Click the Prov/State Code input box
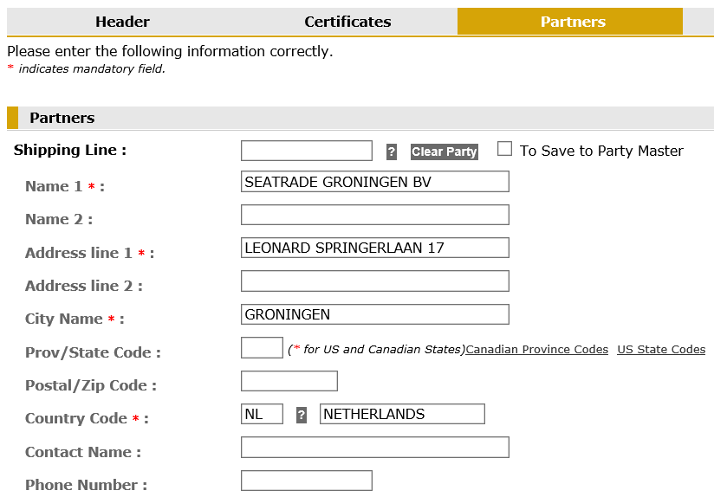 point(262,348)
